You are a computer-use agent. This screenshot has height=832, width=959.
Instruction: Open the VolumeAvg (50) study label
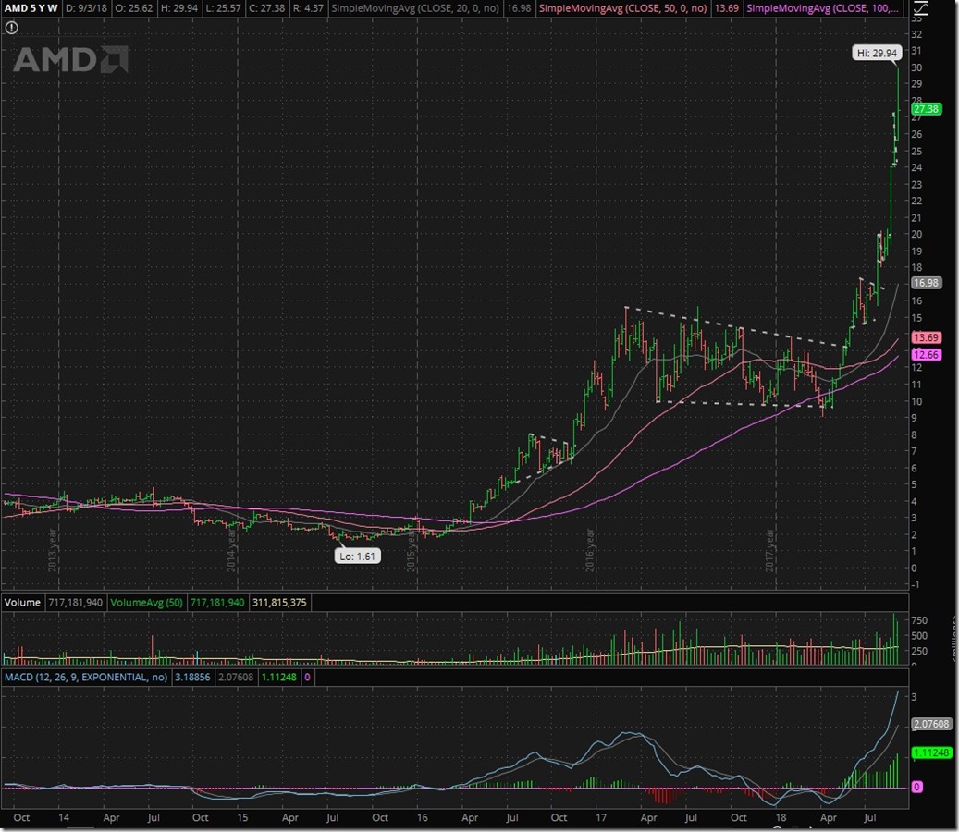click(x=146, y=603)
